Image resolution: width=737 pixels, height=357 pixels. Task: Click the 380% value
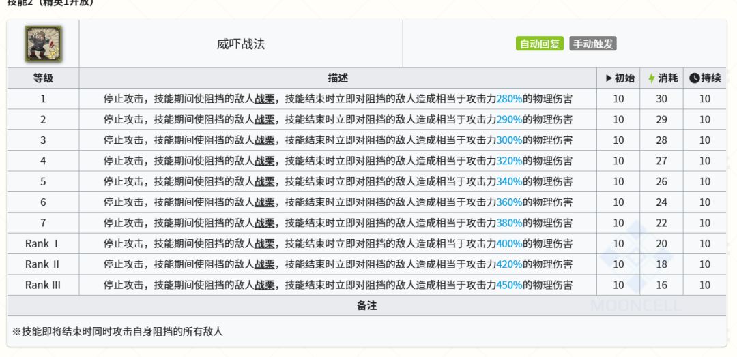click(509, 223)
